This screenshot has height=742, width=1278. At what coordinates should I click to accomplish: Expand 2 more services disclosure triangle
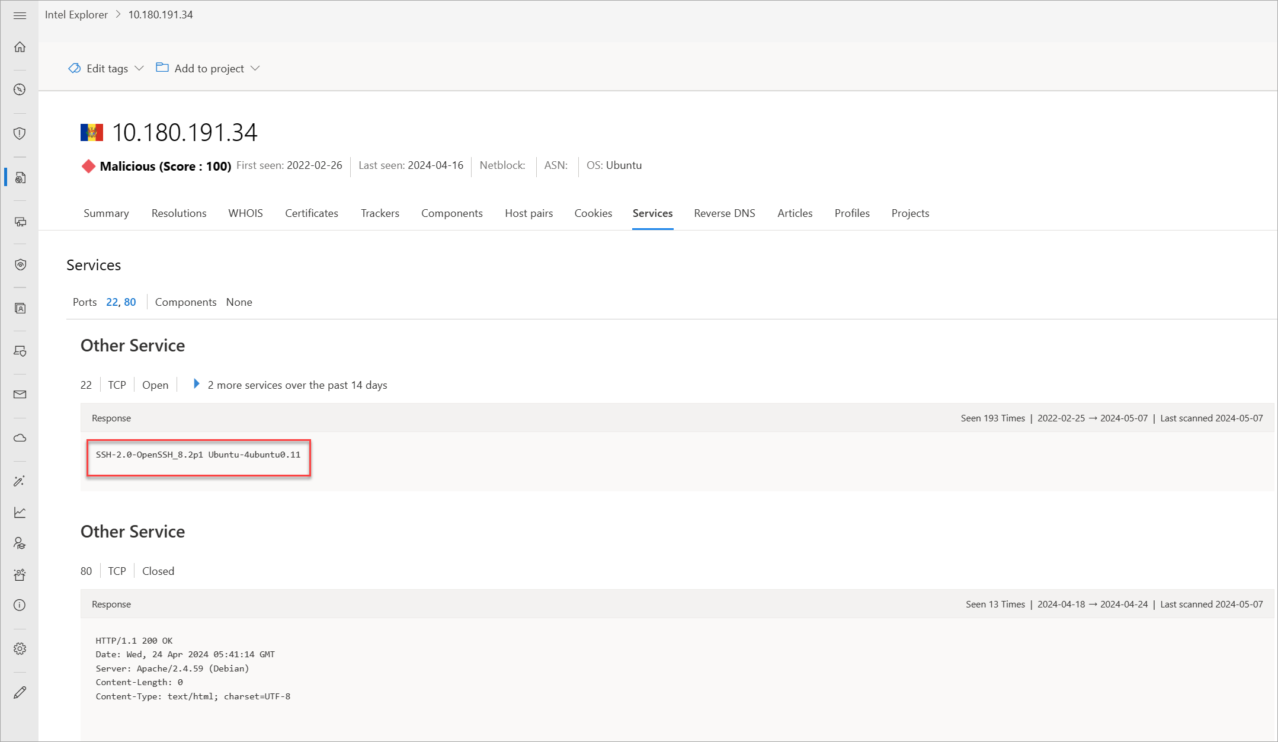point(197,384)
